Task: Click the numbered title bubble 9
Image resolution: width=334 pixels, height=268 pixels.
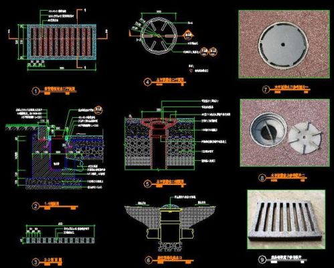Action: pos(262,259)
